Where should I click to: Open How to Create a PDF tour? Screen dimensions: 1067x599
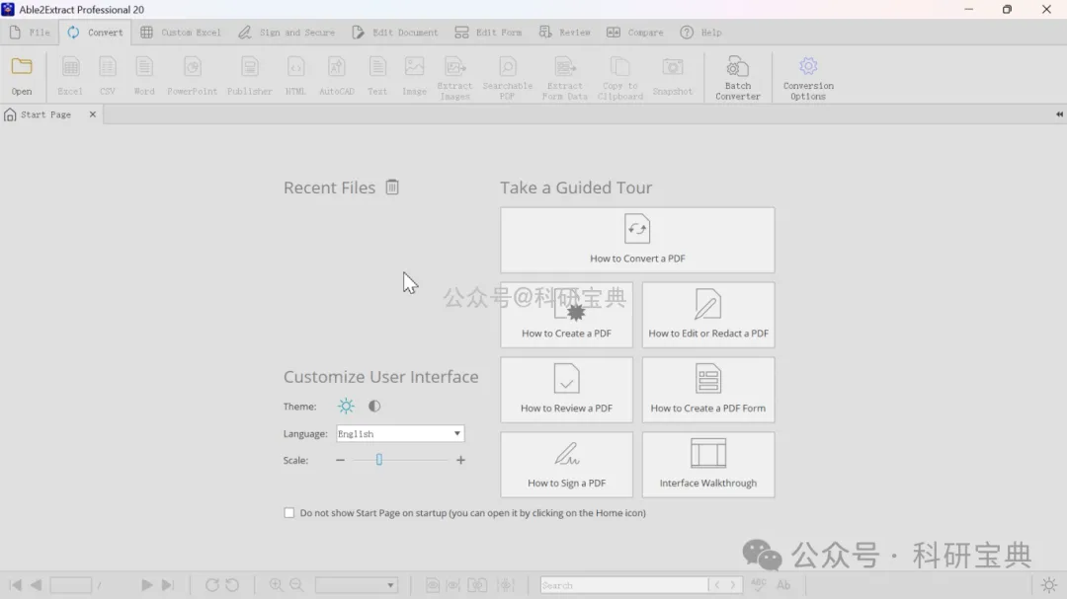click(566, 315)
